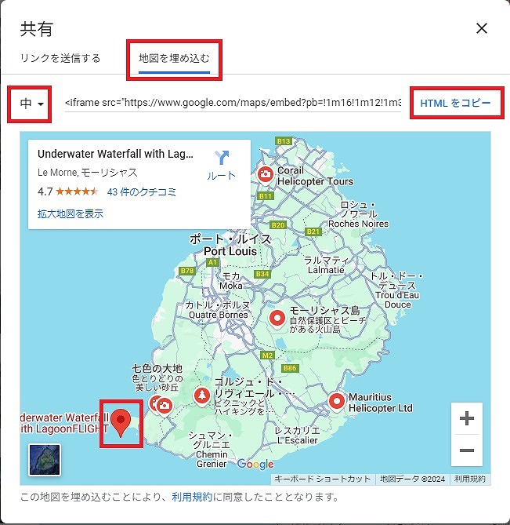Screen dimensions: 510x525
Task: Open 43 件のクチコミ reviews link
Action: (x=141, y=191)
